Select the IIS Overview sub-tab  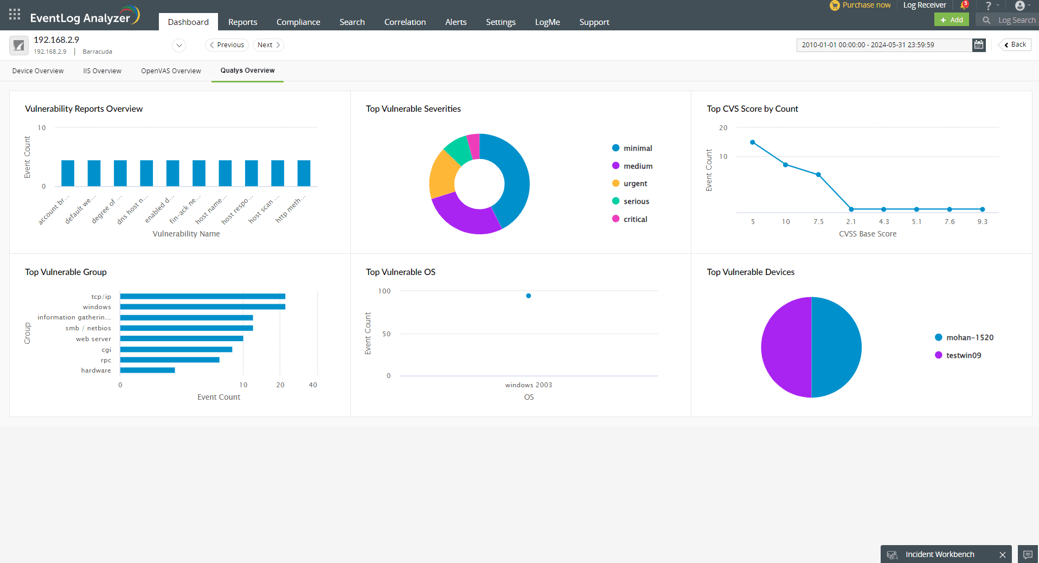click(x=102, y=71)
